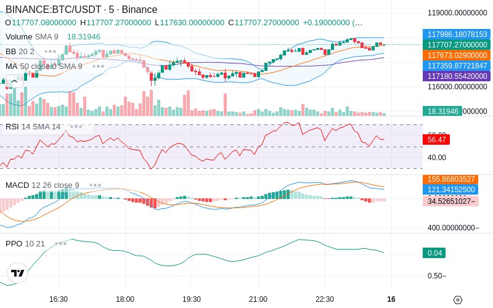Click the 21:00 time axis label
Screen dimensions: 493x308
(258, 299)
